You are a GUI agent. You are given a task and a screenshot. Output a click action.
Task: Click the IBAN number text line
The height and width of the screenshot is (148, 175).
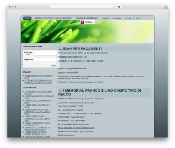coord(72,57)
